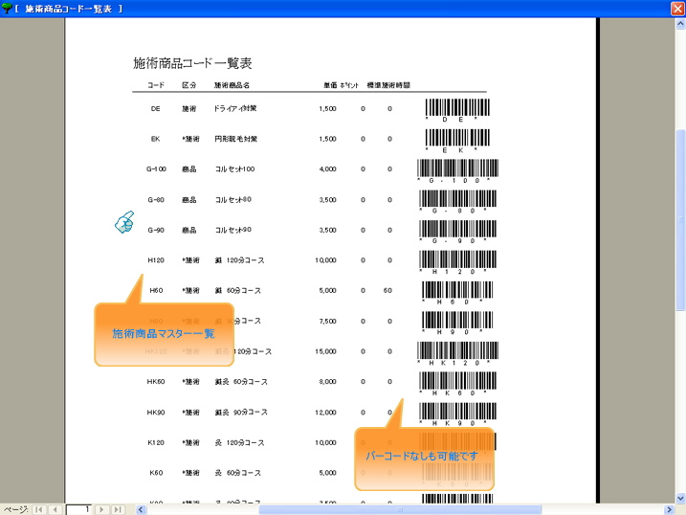
Task: Click the 区分 column header
Action: click(x=189, y=85)
